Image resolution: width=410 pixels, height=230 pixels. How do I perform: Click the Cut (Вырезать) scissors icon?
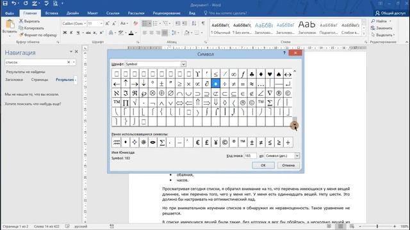(x=21, y=21)
